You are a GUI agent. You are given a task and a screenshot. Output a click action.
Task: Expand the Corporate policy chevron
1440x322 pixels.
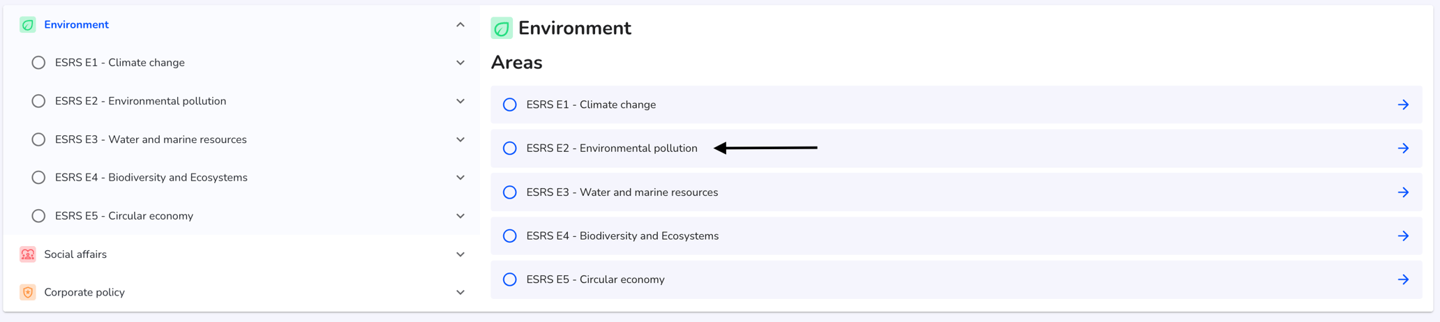460,293
